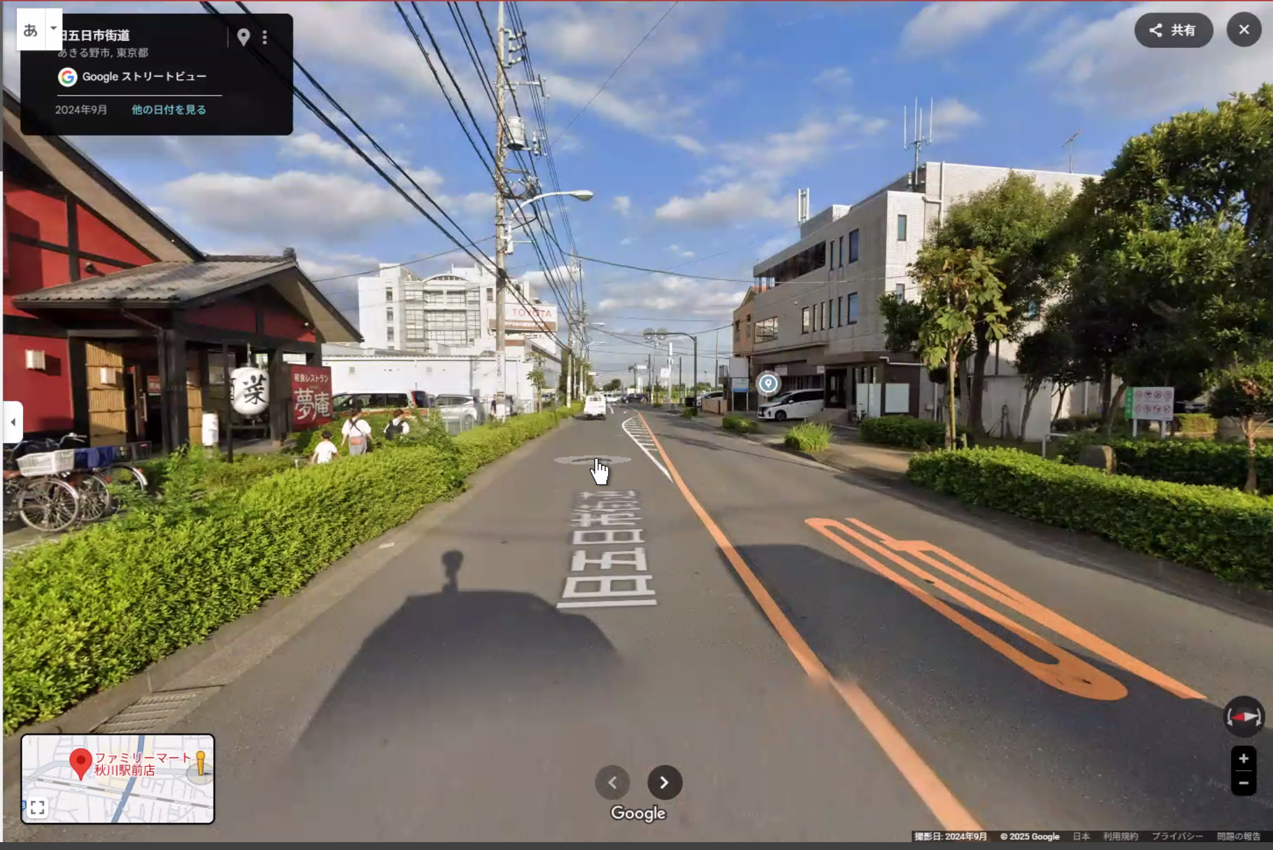
Task: Go to the previous Street View image arrow
Action: tap(612, 783)
